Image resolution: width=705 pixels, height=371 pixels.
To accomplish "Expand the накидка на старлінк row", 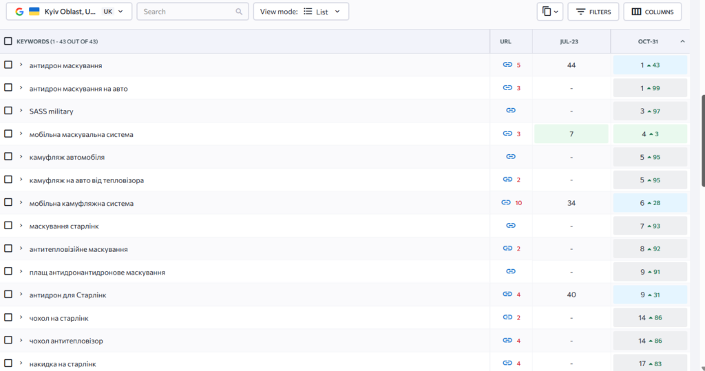I will (x=21, y=363).
